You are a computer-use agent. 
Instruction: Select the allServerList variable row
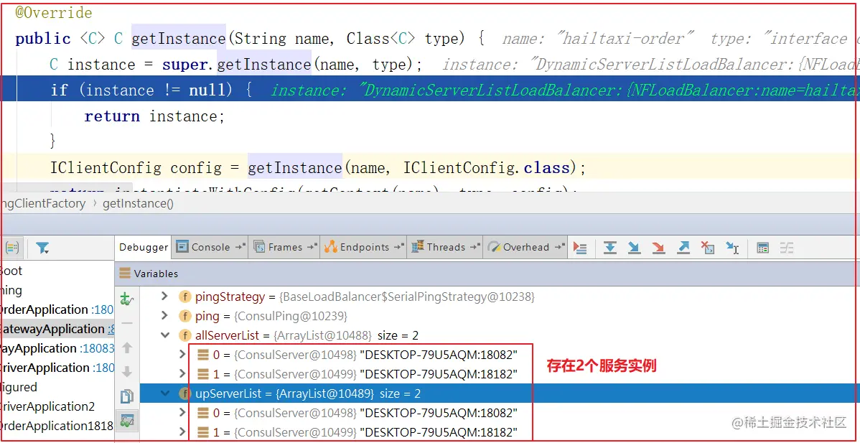click(500, 335)
